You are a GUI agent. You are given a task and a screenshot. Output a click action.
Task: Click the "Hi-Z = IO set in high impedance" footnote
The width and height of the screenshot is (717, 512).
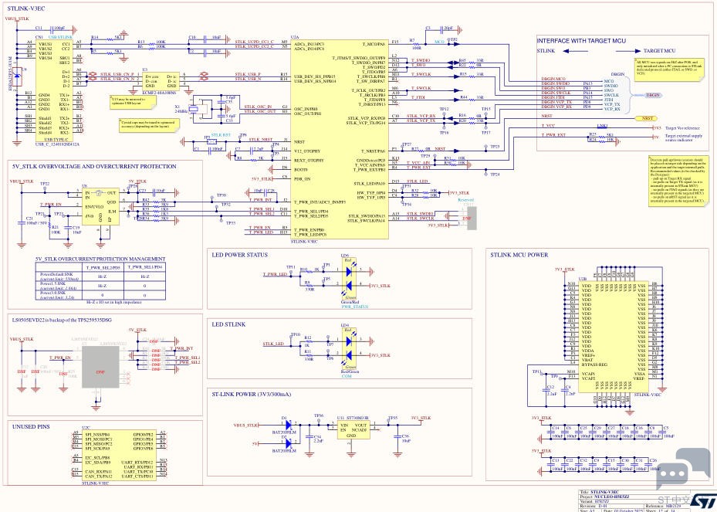point(113,302)
